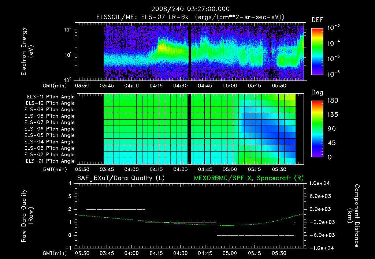Click the 10⁻⁵ value on DEF scale
The image size is (375, 259).
click(333, 59)
